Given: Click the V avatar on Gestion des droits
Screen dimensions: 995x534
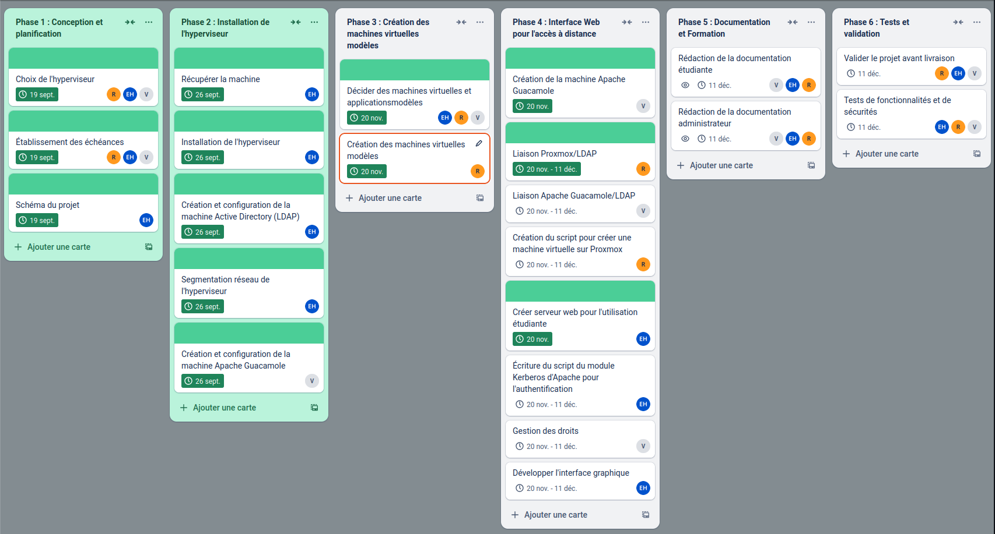Looking at the screenshot, I should [643, 446].
